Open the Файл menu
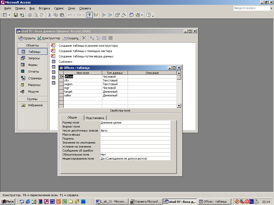274x205 pixels. tap(7, 8)
